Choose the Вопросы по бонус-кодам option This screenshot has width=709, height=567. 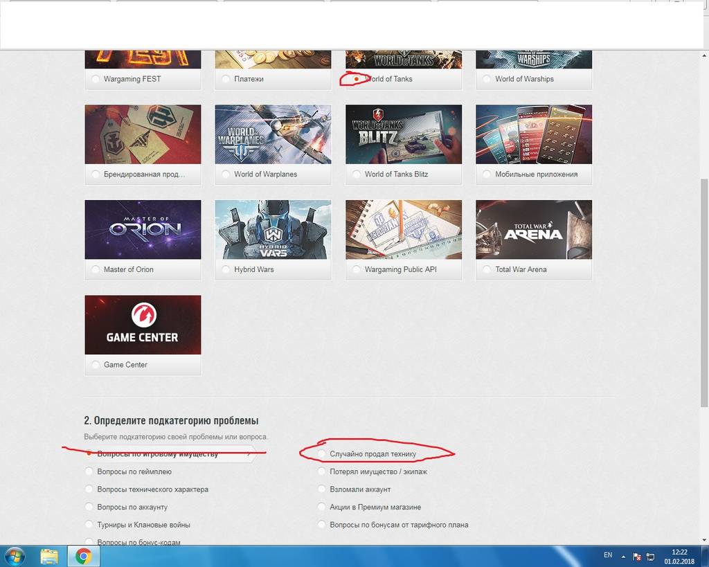[x=89, y=541]
